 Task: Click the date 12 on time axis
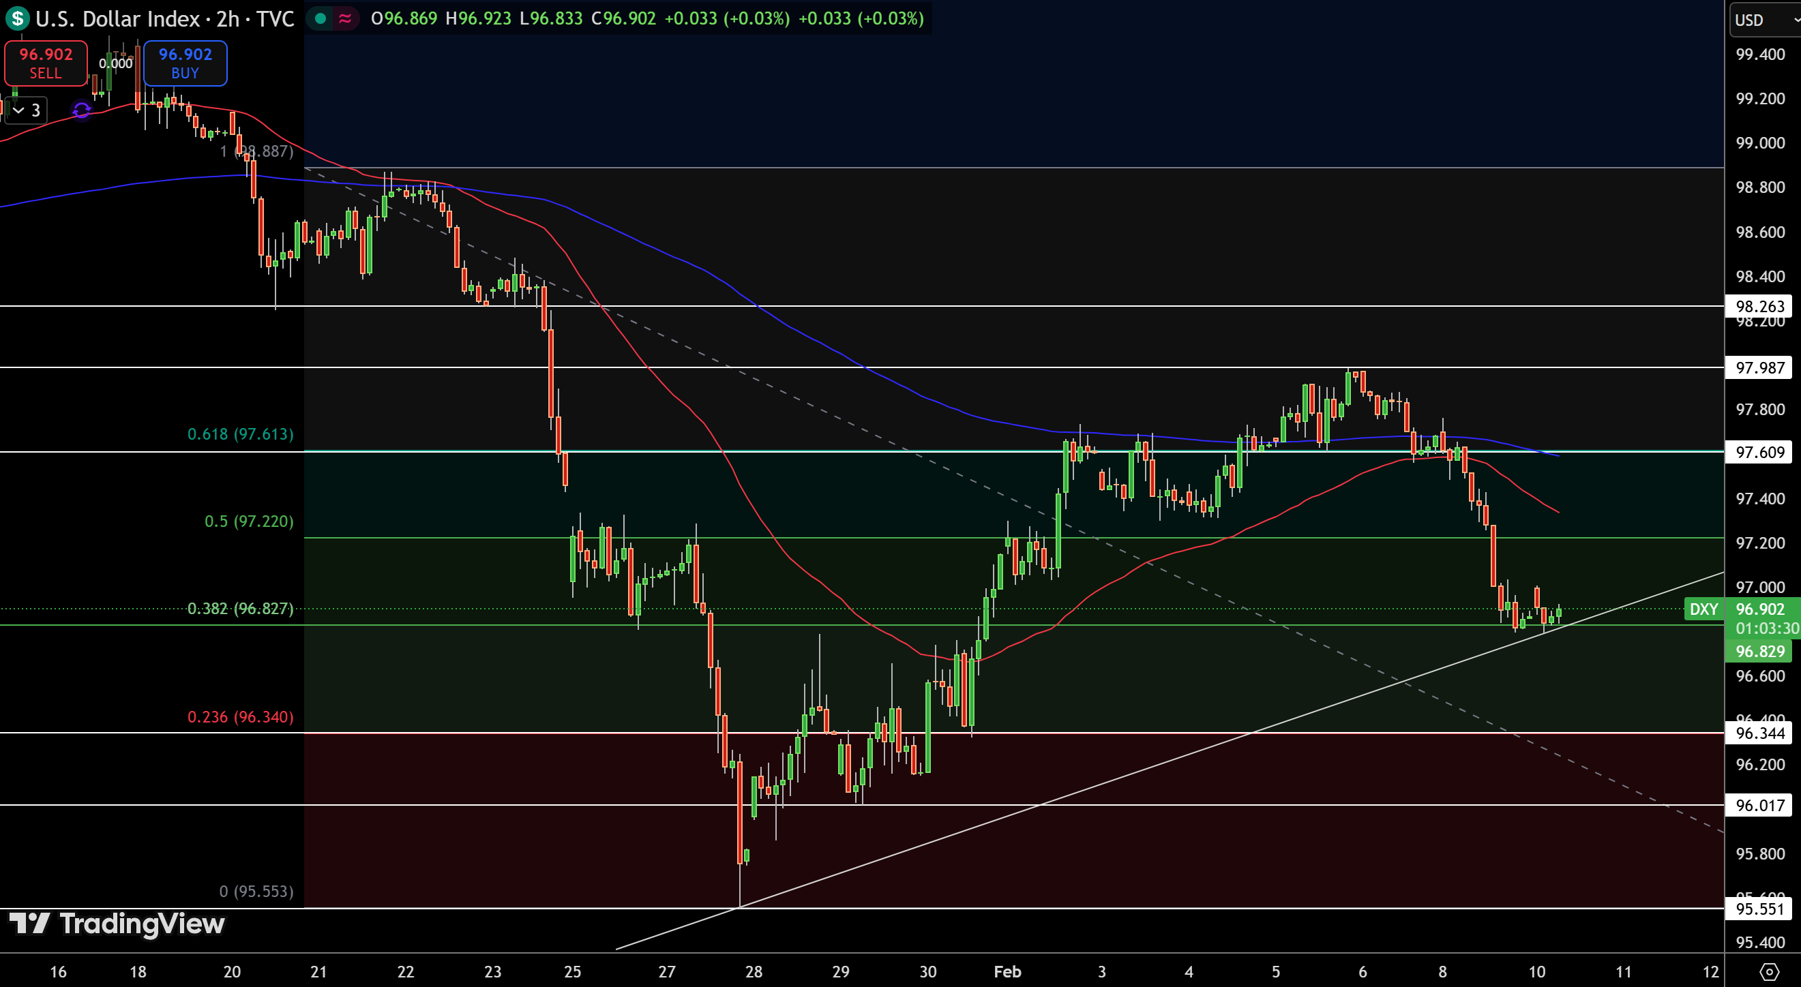point(1710,971)
